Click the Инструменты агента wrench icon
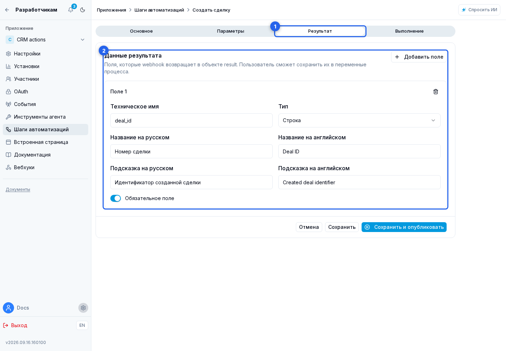Viewport: 506px width, 351px height. (x=8, y=117)
